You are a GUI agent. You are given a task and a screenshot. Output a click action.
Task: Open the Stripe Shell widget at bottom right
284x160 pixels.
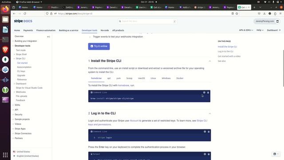click(276, 154)
